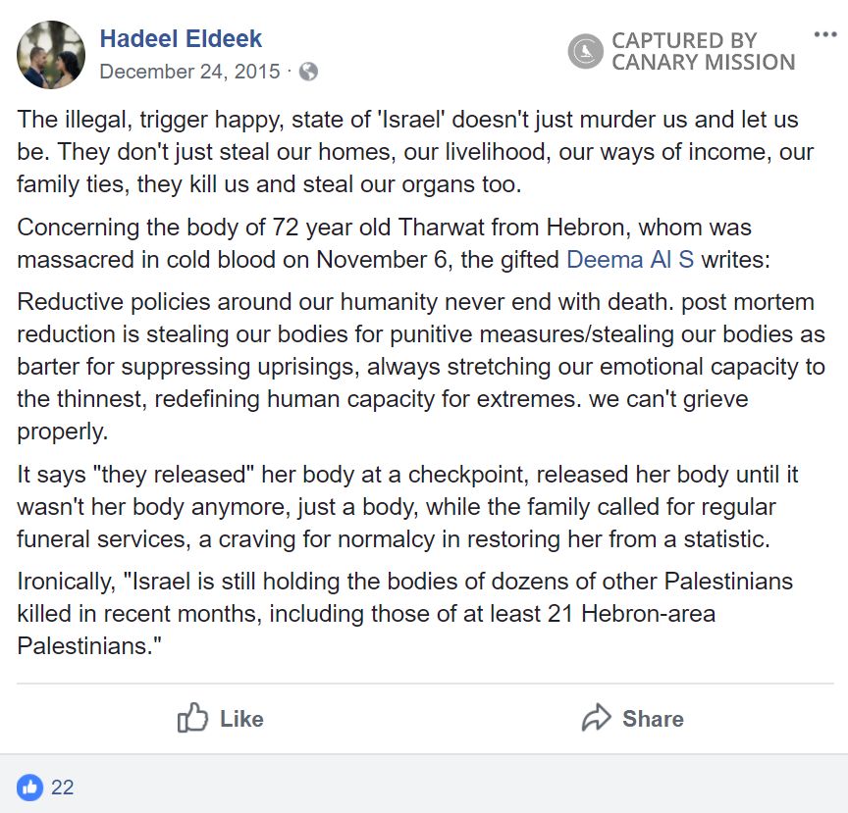Open the three-dot post options menu
The height and width of the screenshot is (813, 848).
[825, 34]
